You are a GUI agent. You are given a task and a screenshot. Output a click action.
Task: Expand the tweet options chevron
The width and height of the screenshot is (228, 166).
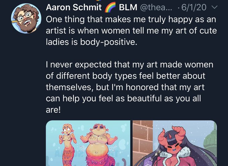point(214,7)
